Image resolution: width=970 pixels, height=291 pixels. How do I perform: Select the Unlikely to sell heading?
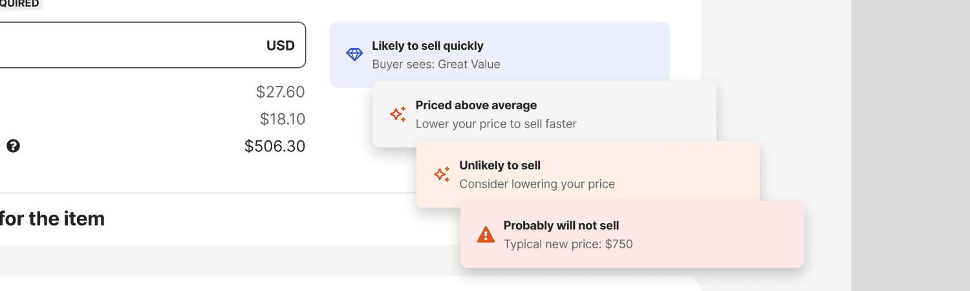tap(500, 166)
